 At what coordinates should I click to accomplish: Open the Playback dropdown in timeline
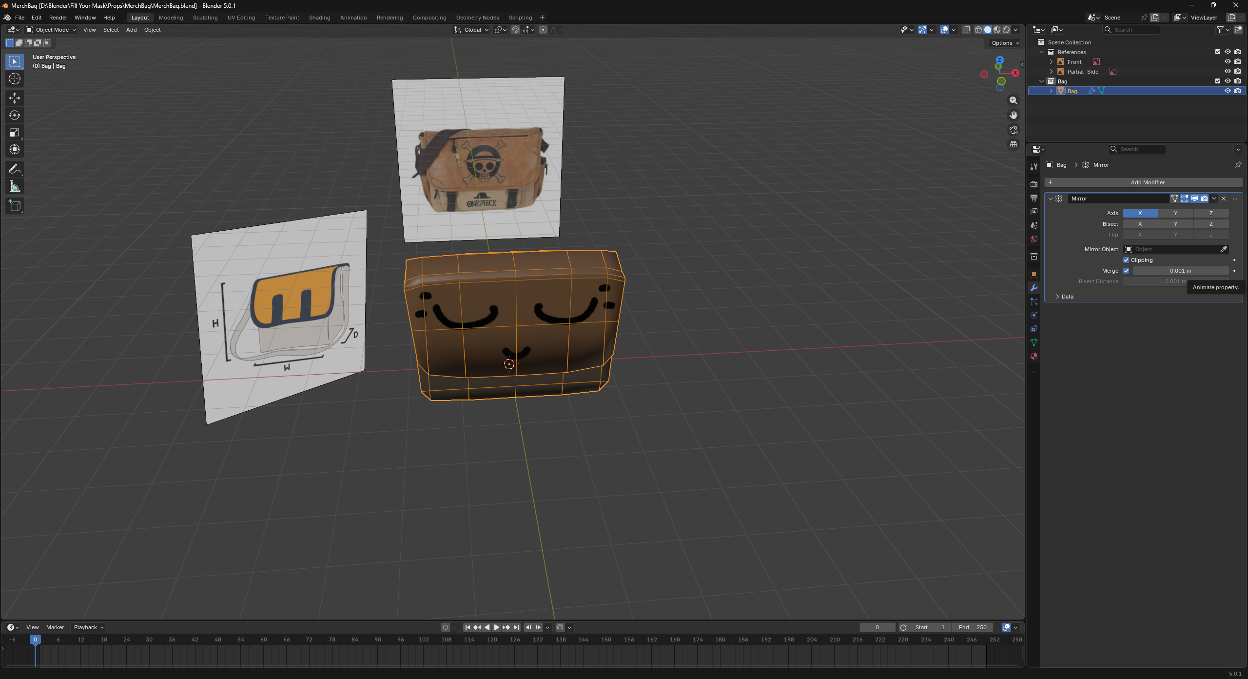click(89, 627)
